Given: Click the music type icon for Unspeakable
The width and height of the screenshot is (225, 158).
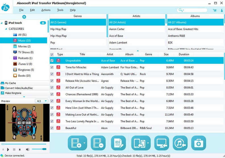Looking at the screenshot, I should pyautogui.click(x=58, y=60).
